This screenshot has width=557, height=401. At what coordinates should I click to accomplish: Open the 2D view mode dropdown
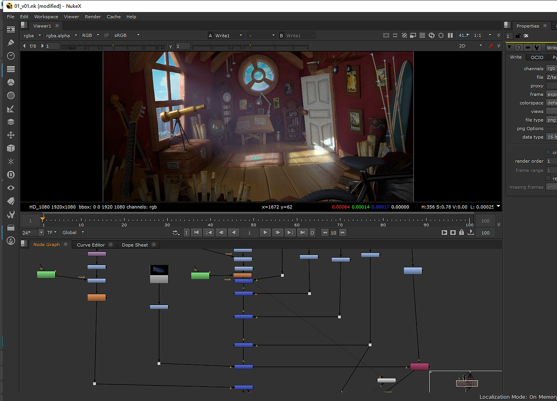pos(471,46)
